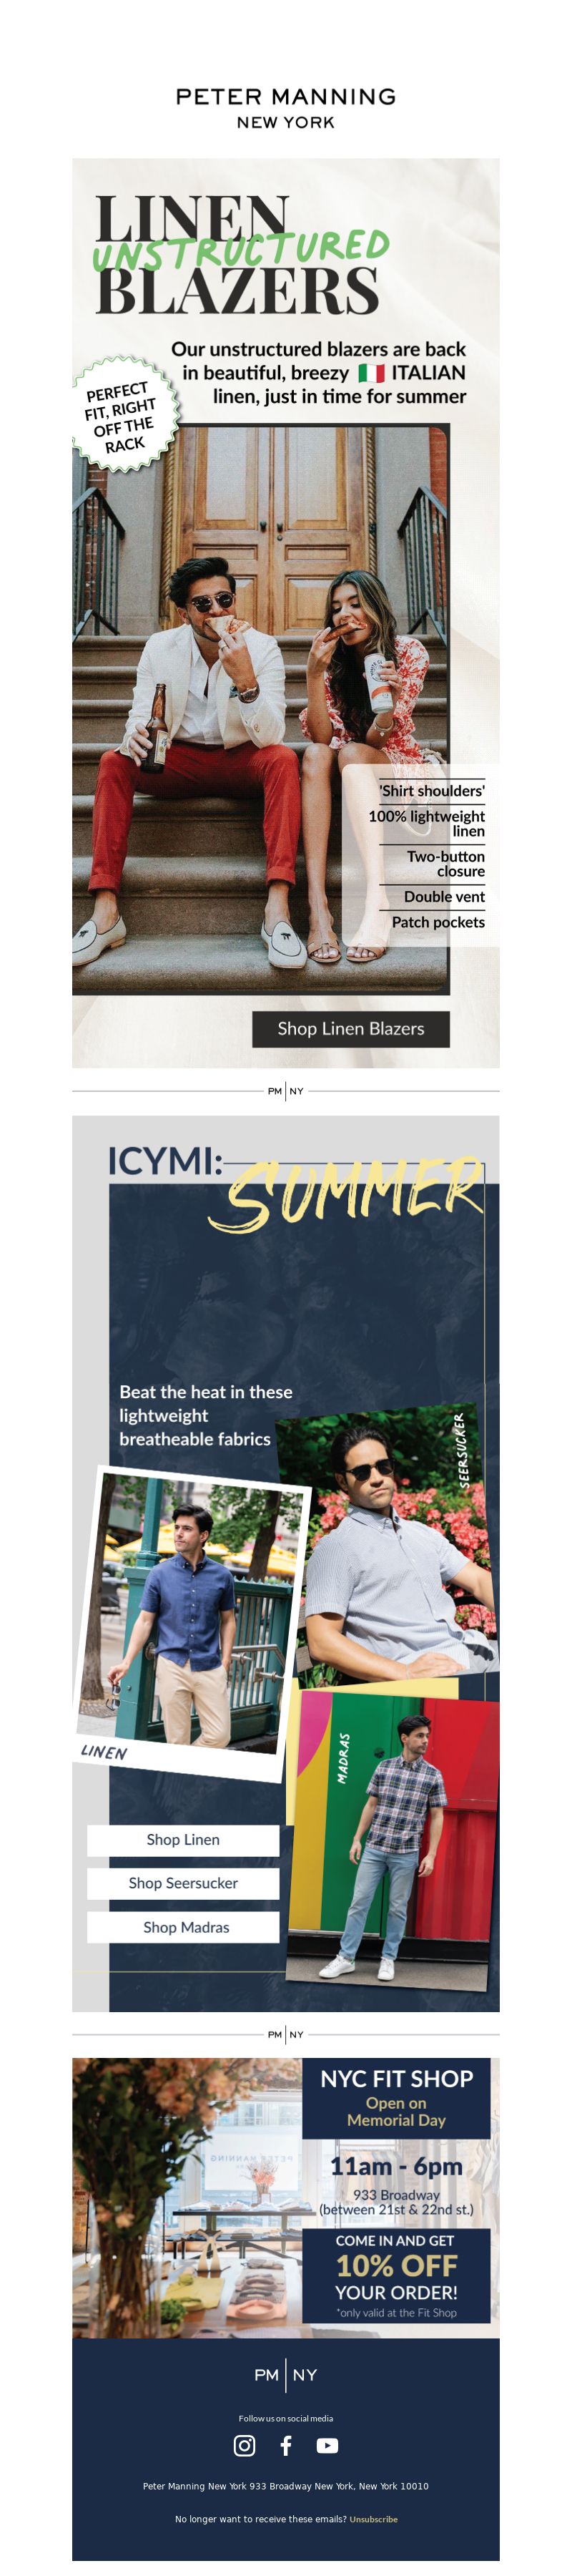572x2576 pixels.
Task: Click the Peter Manning New York header logo
Action: [x=286, y=108]
